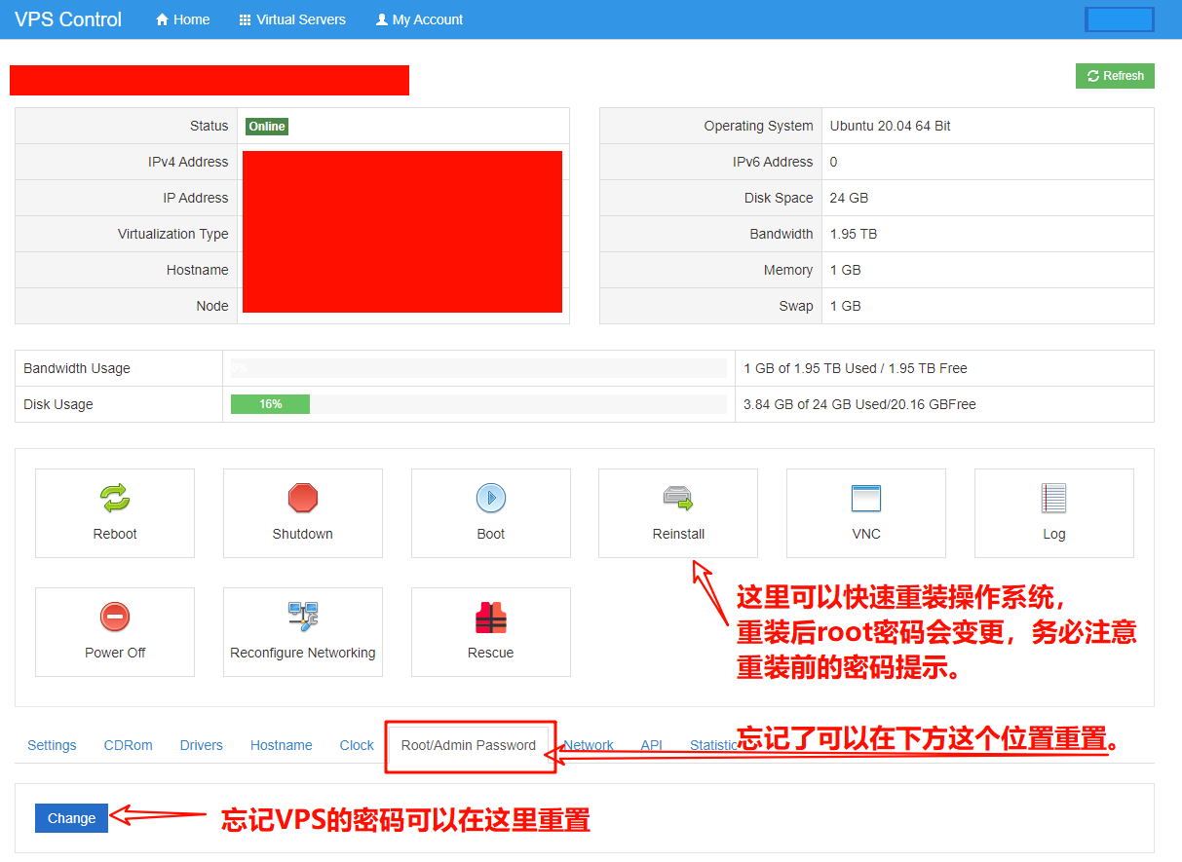Launch the VNC console
Viewport: 1182px width, 862px height.
coord(865,499)
